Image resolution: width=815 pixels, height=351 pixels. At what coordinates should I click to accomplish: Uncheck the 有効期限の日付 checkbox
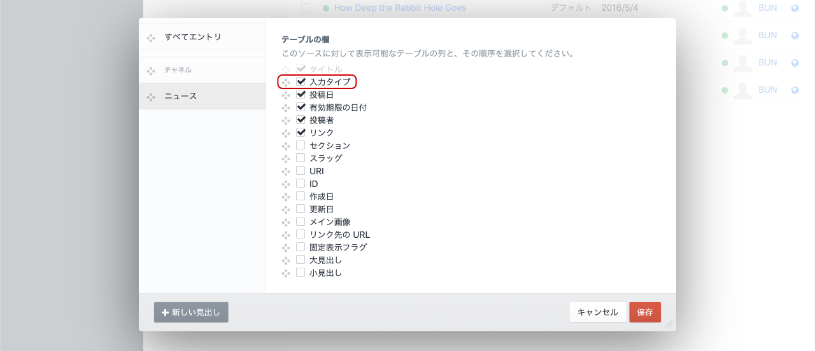301,107
